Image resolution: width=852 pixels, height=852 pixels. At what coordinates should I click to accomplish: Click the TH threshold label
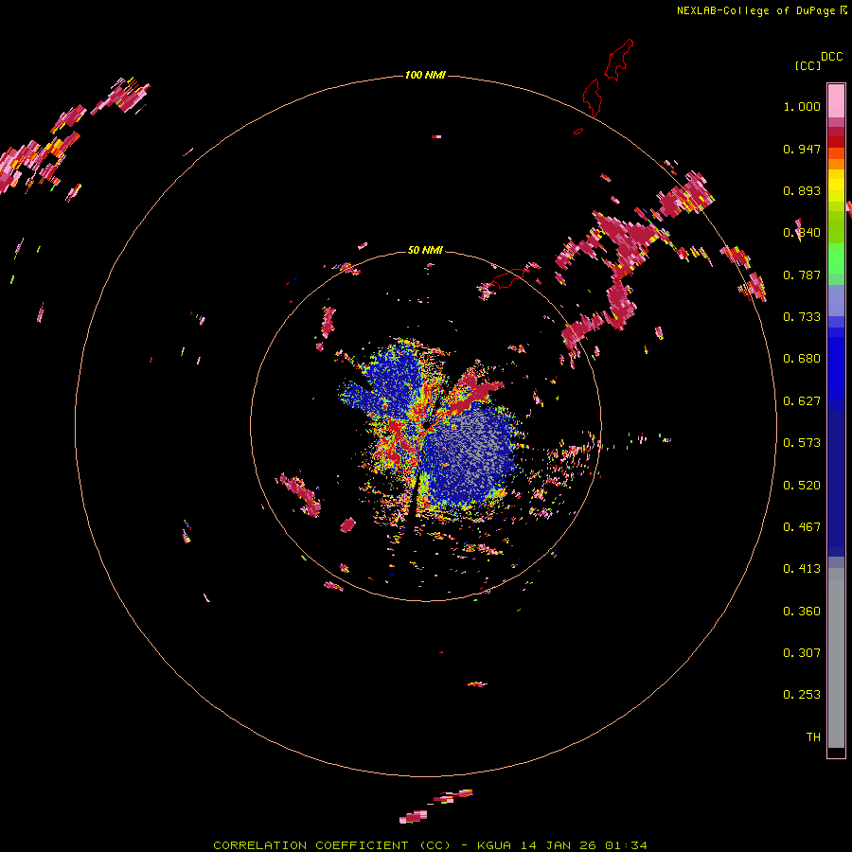pyautogui.click(x=813, y=737)
